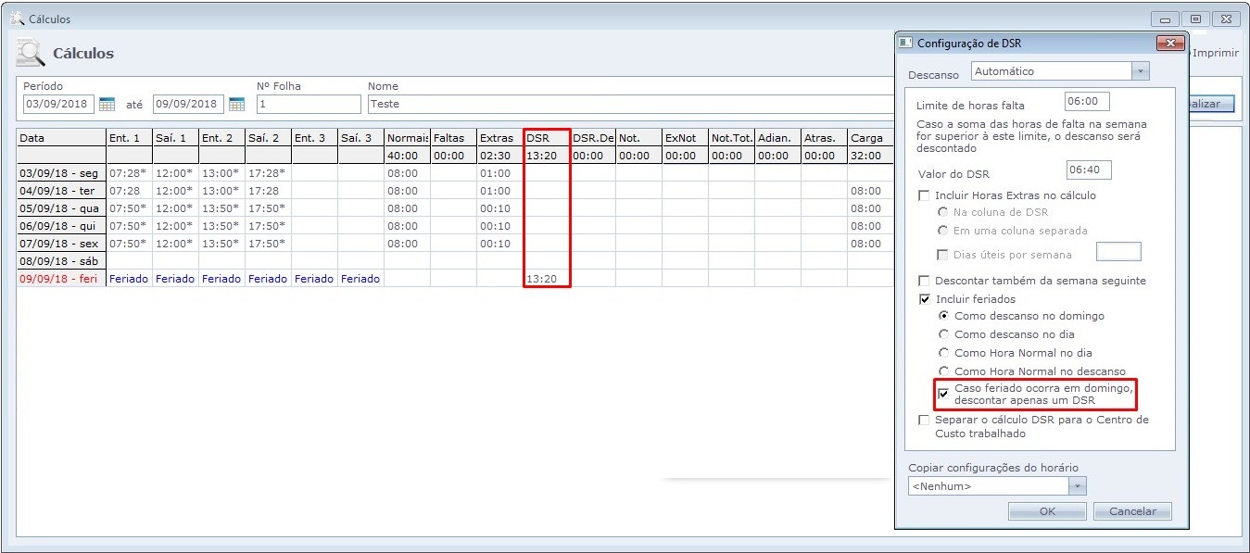Click the Extras column header

click(x=499, y=138)
